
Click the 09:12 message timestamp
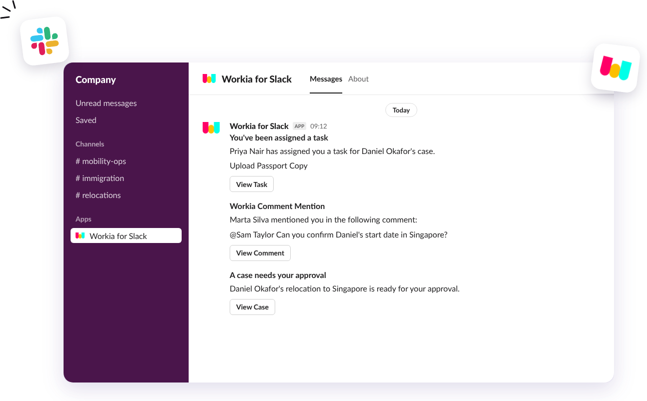tap(319, 126)
